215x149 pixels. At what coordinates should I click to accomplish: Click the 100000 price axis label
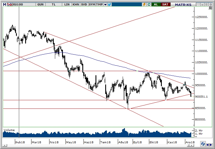pos(202,74)
